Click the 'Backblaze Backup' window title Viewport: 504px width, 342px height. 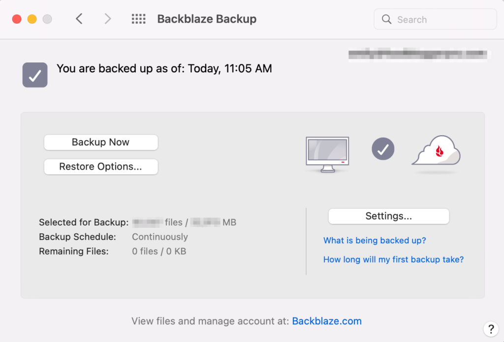coord(207,19)
